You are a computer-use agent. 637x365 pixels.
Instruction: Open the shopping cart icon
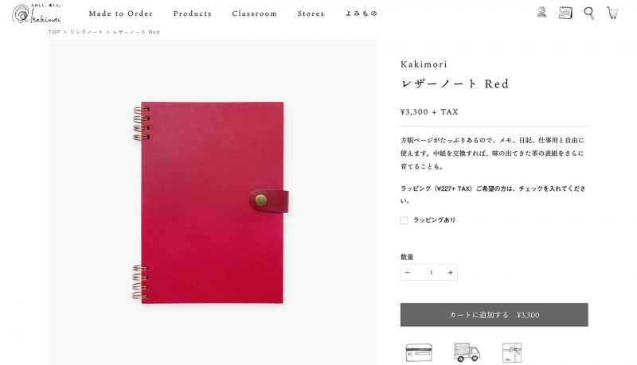point(612,13)
